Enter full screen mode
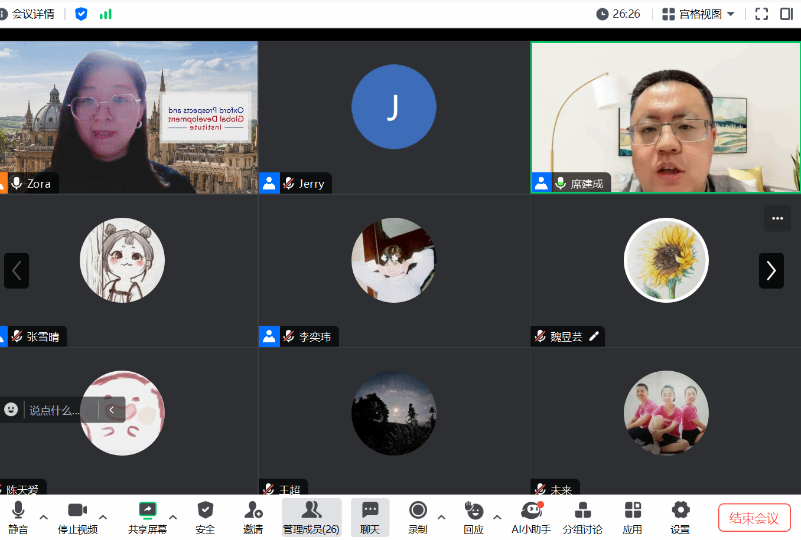This screenshot has width=801, height=540. (761, 14)
